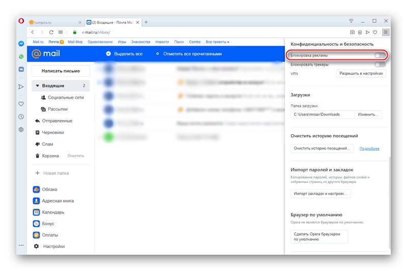Open Одноклассники in top navigation
This screenshot has width=407, height=271.
coord(100,42)
